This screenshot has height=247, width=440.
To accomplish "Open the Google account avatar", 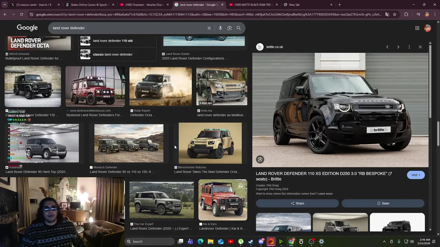I will 427,28.
